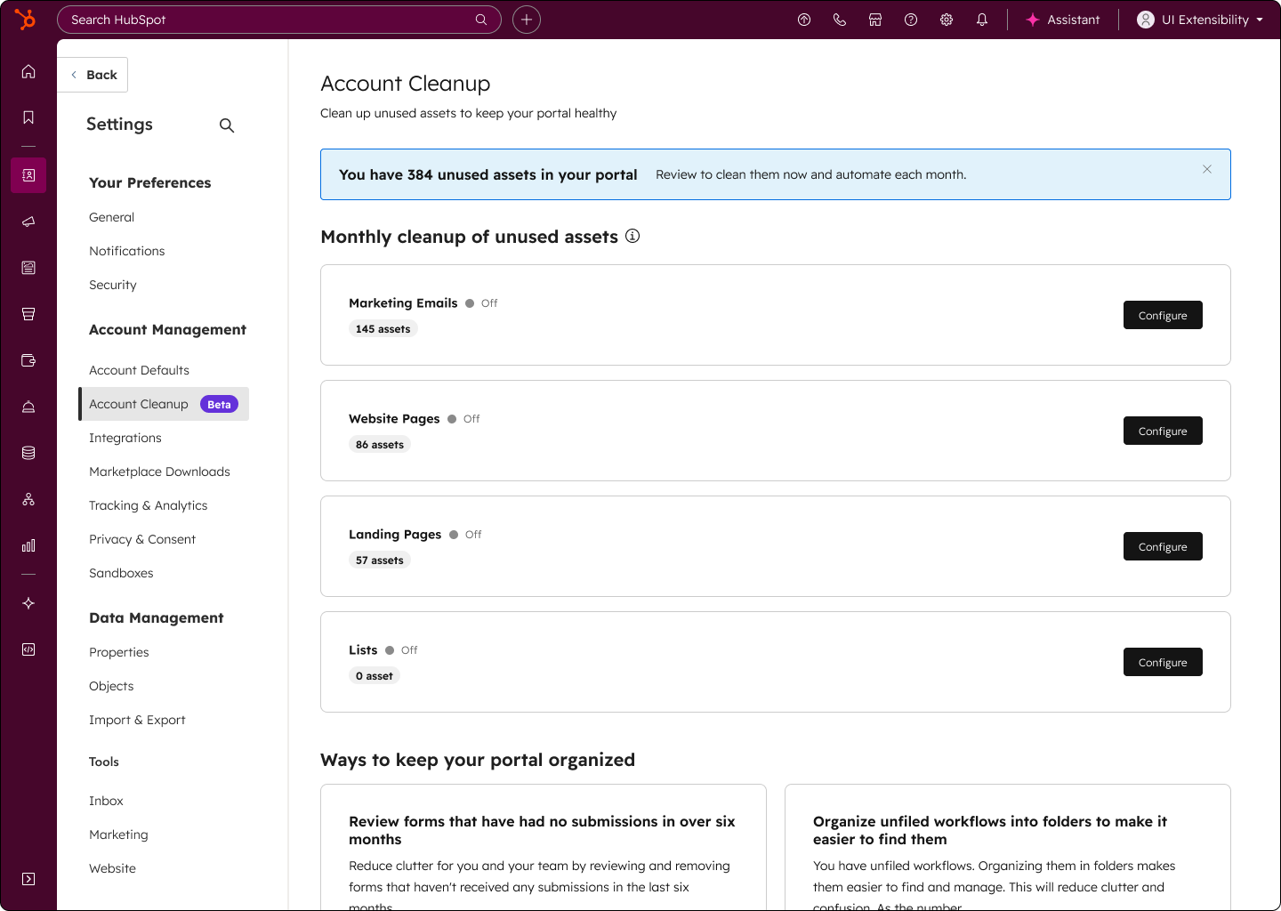Select General in settings menu

[x=111, y=217]
